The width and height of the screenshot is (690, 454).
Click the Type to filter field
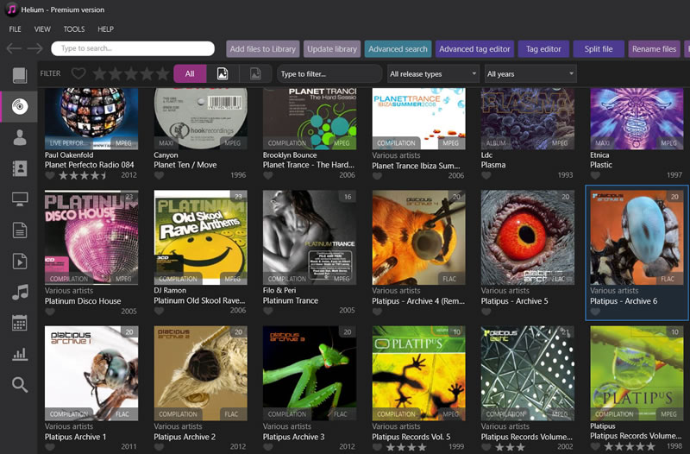tap(329, 73)
